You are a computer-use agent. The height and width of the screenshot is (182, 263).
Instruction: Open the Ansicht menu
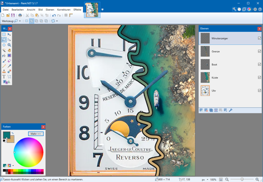[x=31, y=10]
